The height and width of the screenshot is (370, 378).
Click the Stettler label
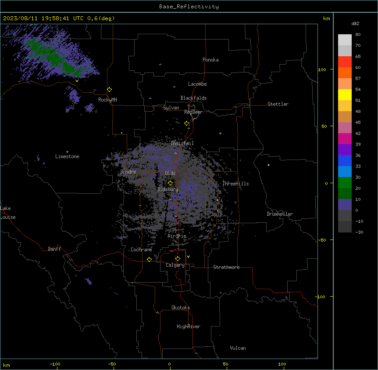tap(278, 104)
